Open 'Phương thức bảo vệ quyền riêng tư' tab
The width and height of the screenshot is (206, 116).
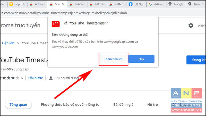(x=70, y=105)
